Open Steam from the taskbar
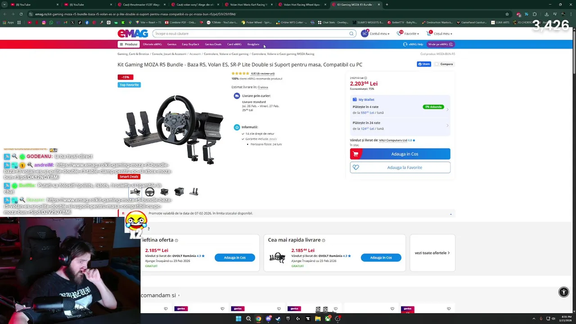Viewport: 576px width, 324px height. [x=278, y=319]
